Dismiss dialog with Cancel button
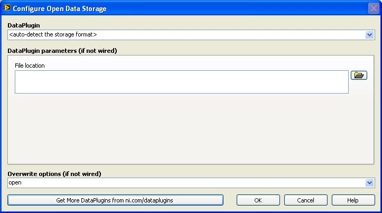 click(x=305, y=200)
